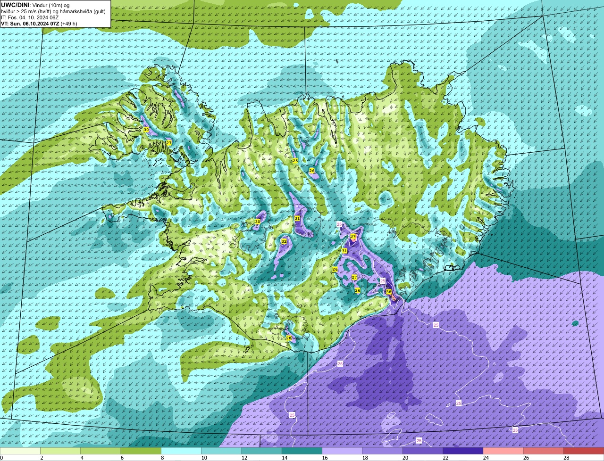Image resolution: width=604 pixels, height=461 pixels.
Task: Click the legend scale number 16
Action: pyautogui.click(x=324, y=458)
